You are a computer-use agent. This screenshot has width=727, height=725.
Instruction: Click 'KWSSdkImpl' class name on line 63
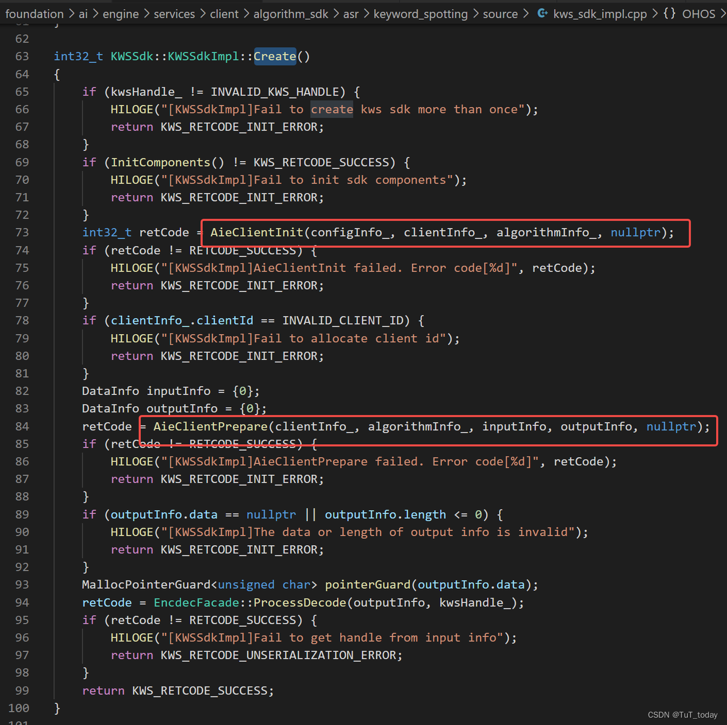203,56
